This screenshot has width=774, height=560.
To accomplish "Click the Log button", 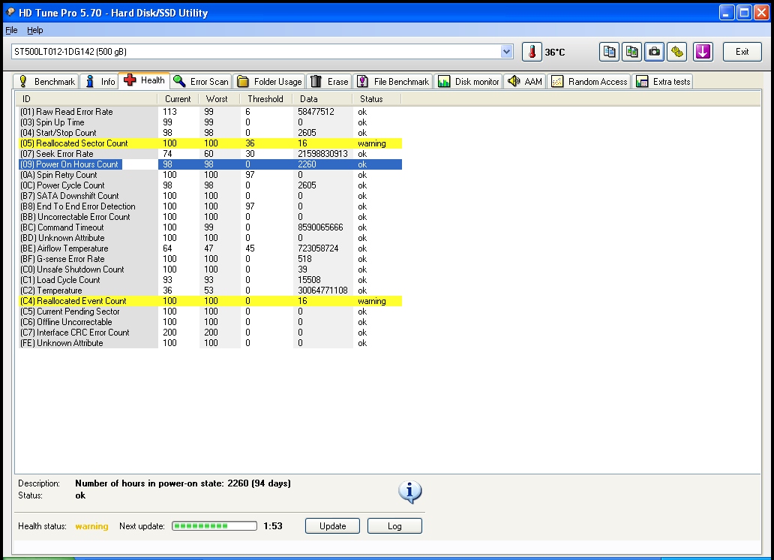I will [394, 526].
